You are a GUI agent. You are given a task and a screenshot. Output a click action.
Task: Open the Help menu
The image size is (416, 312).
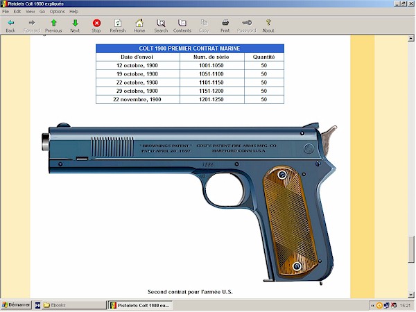(73, 11)
